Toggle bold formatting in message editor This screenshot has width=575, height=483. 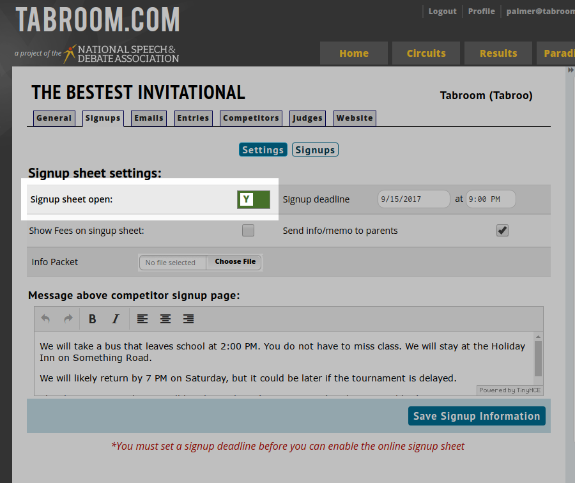coord(93,319)
